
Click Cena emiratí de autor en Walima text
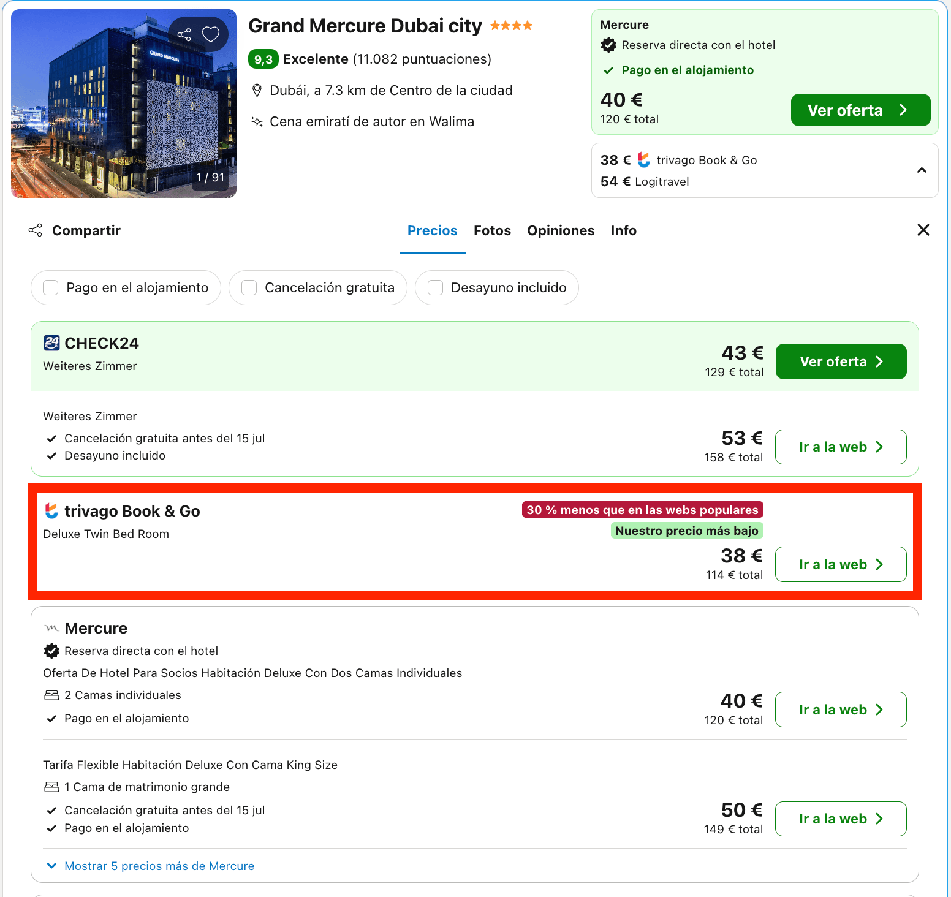[372, 121]
